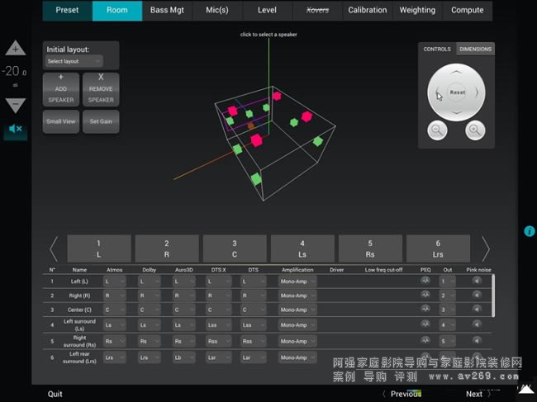The height and width of the screenshot is (402, 537).
Task: Click the Add Speaker button
Action: 61,88
